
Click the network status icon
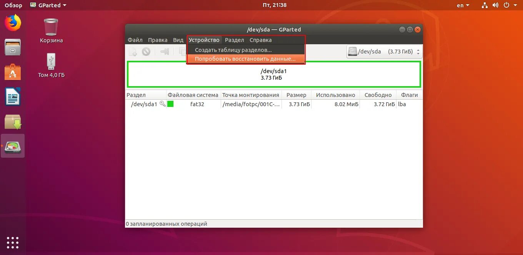[x=485, y=5]
